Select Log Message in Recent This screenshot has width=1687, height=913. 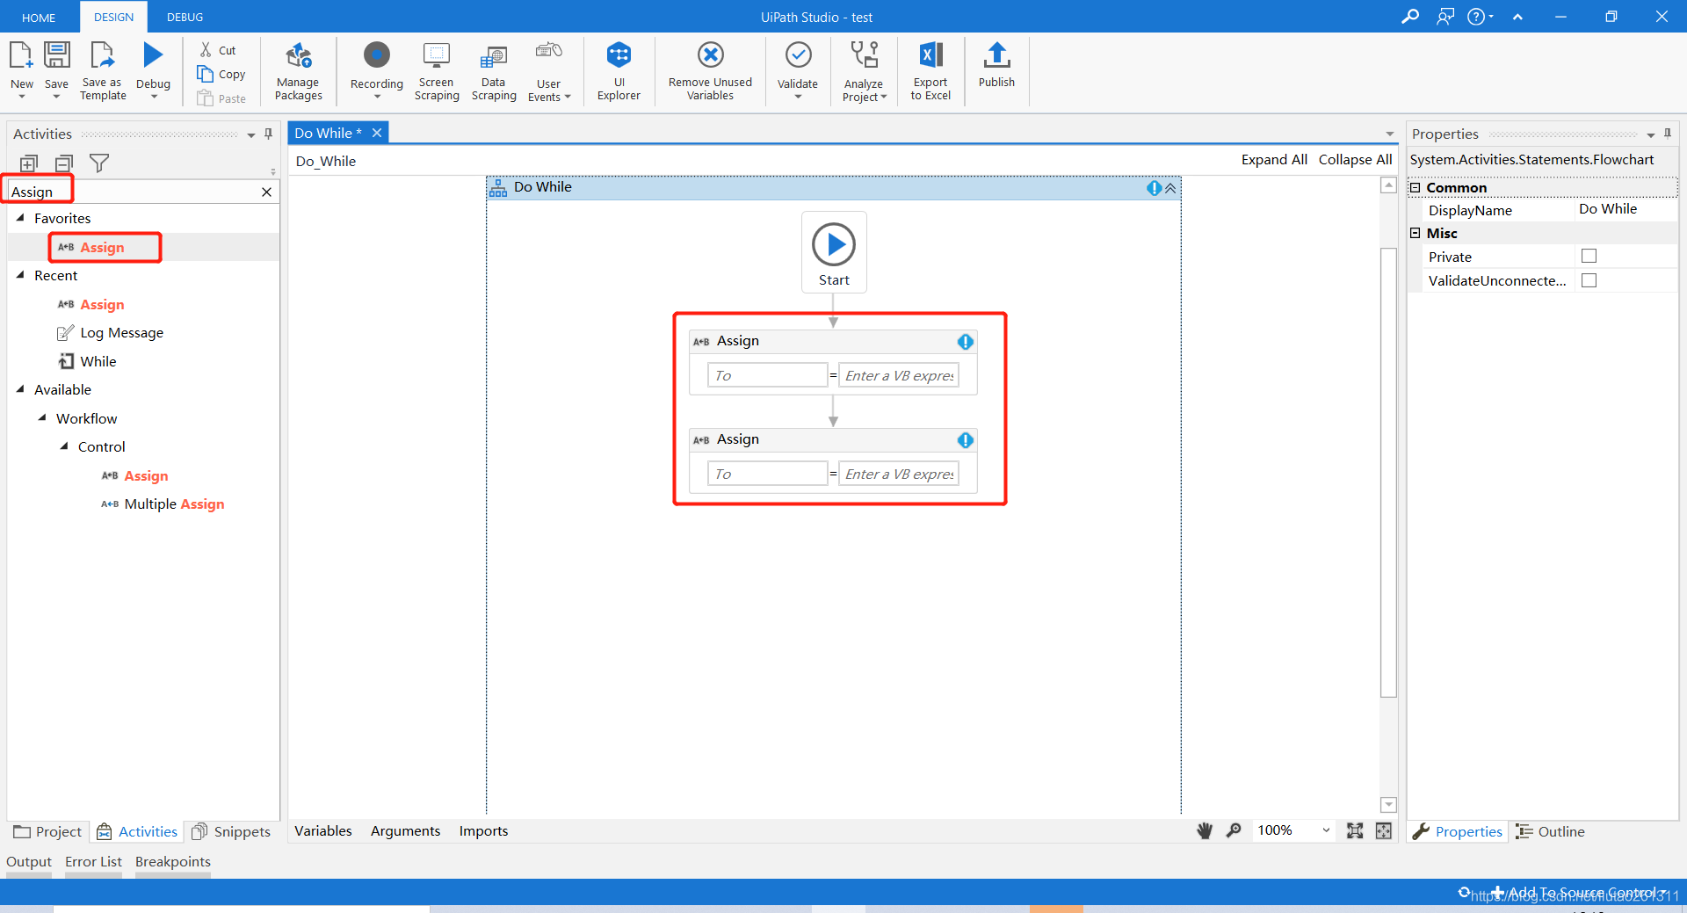coord(111,332)
